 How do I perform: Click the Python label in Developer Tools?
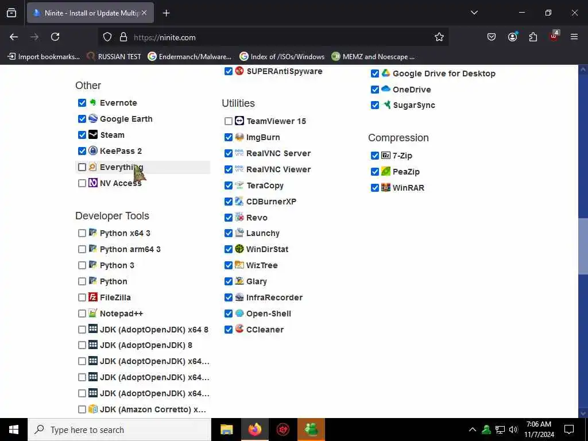click(113, 281)
